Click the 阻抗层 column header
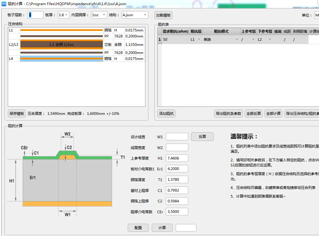This screenshot has height=236, width=319. coord(196,31)
